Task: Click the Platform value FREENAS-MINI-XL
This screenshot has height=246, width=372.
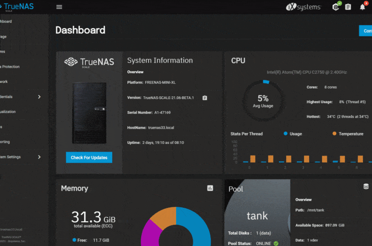Action: (x=160, y=82)
